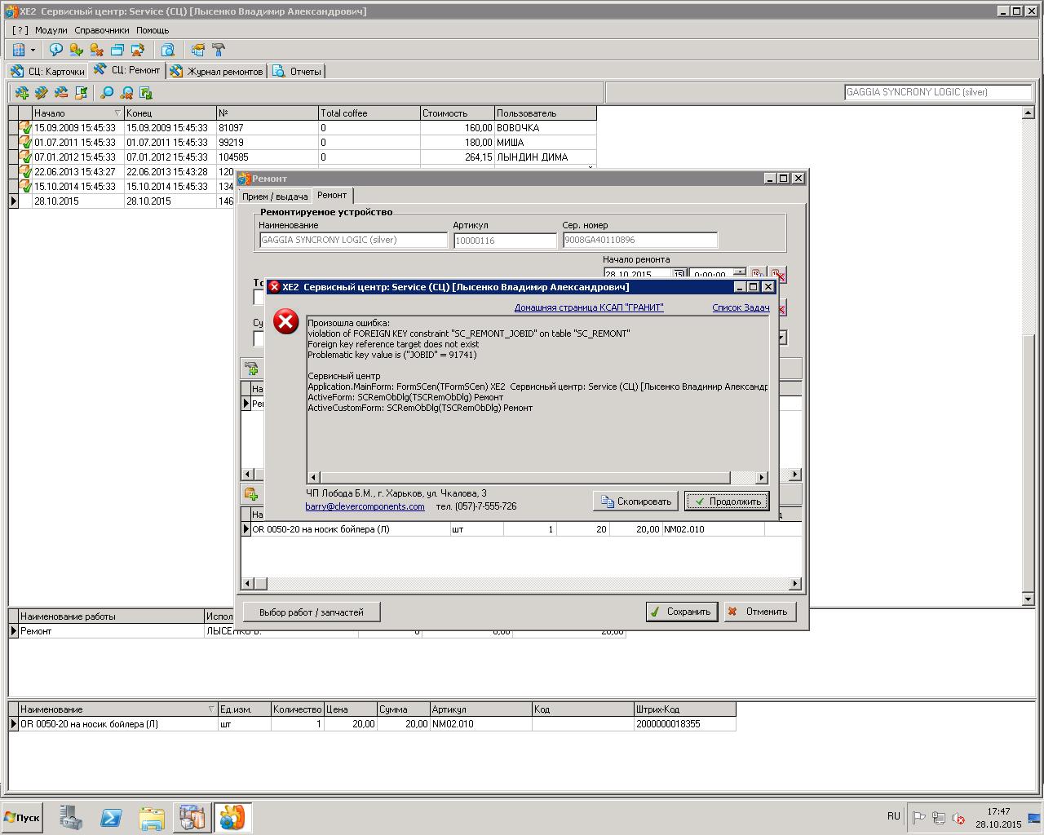
Task: Click the edit repair icon in the repair toolbar
Action: (41, 93)
